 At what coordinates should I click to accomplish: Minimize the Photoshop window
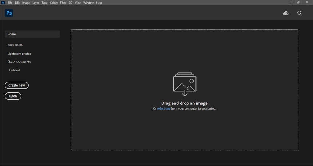point(292,3)
